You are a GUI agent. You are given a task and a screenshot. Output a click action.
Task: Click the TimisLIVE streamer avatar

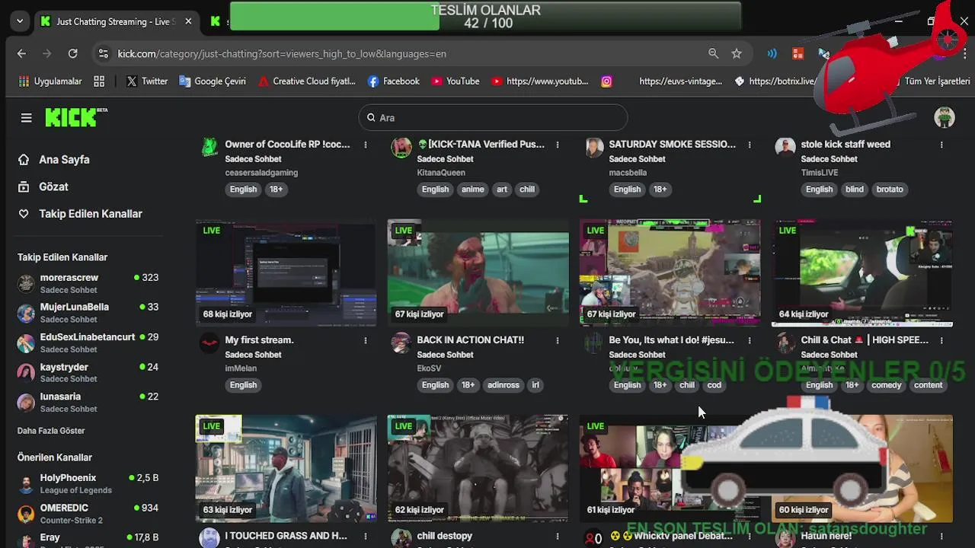tap(785, 148)
